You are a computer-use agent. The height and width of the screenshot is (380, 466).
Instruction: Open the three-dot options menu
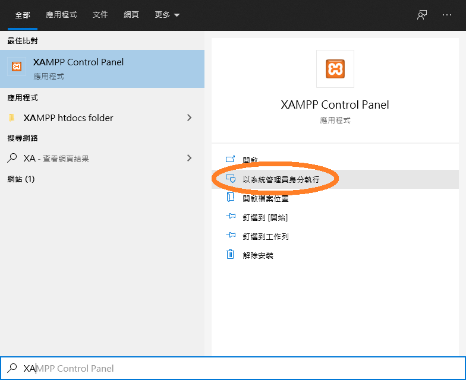pyautogui.click(x=447, y=15)
